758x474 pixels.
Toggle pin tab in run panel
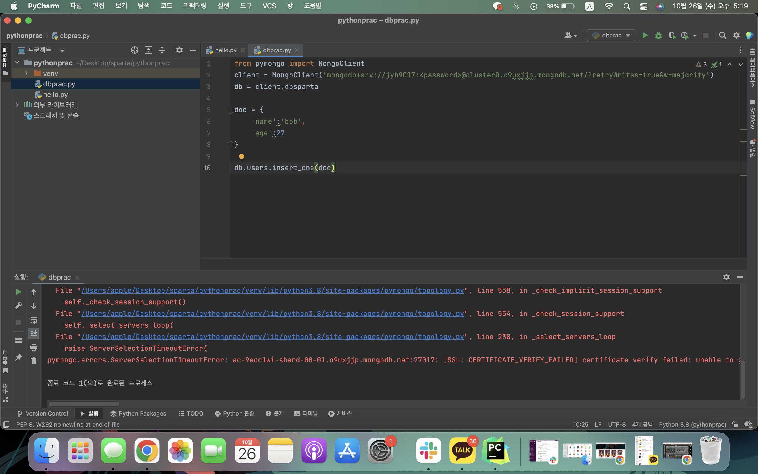click(x=18, y=357)
